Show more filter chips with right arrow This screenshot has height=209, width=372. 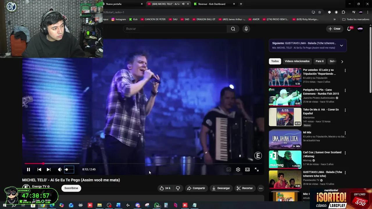(x=342, y=62)
